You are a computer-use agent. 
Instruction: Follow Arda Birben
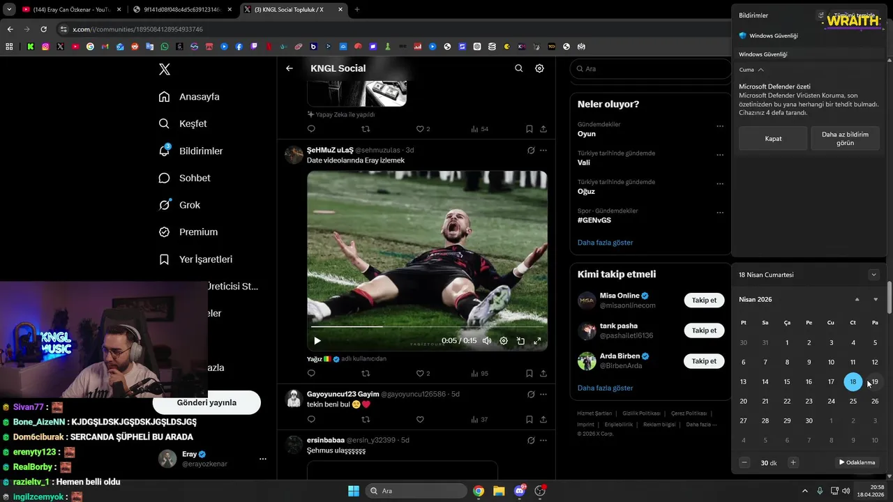tap(704, 360)
